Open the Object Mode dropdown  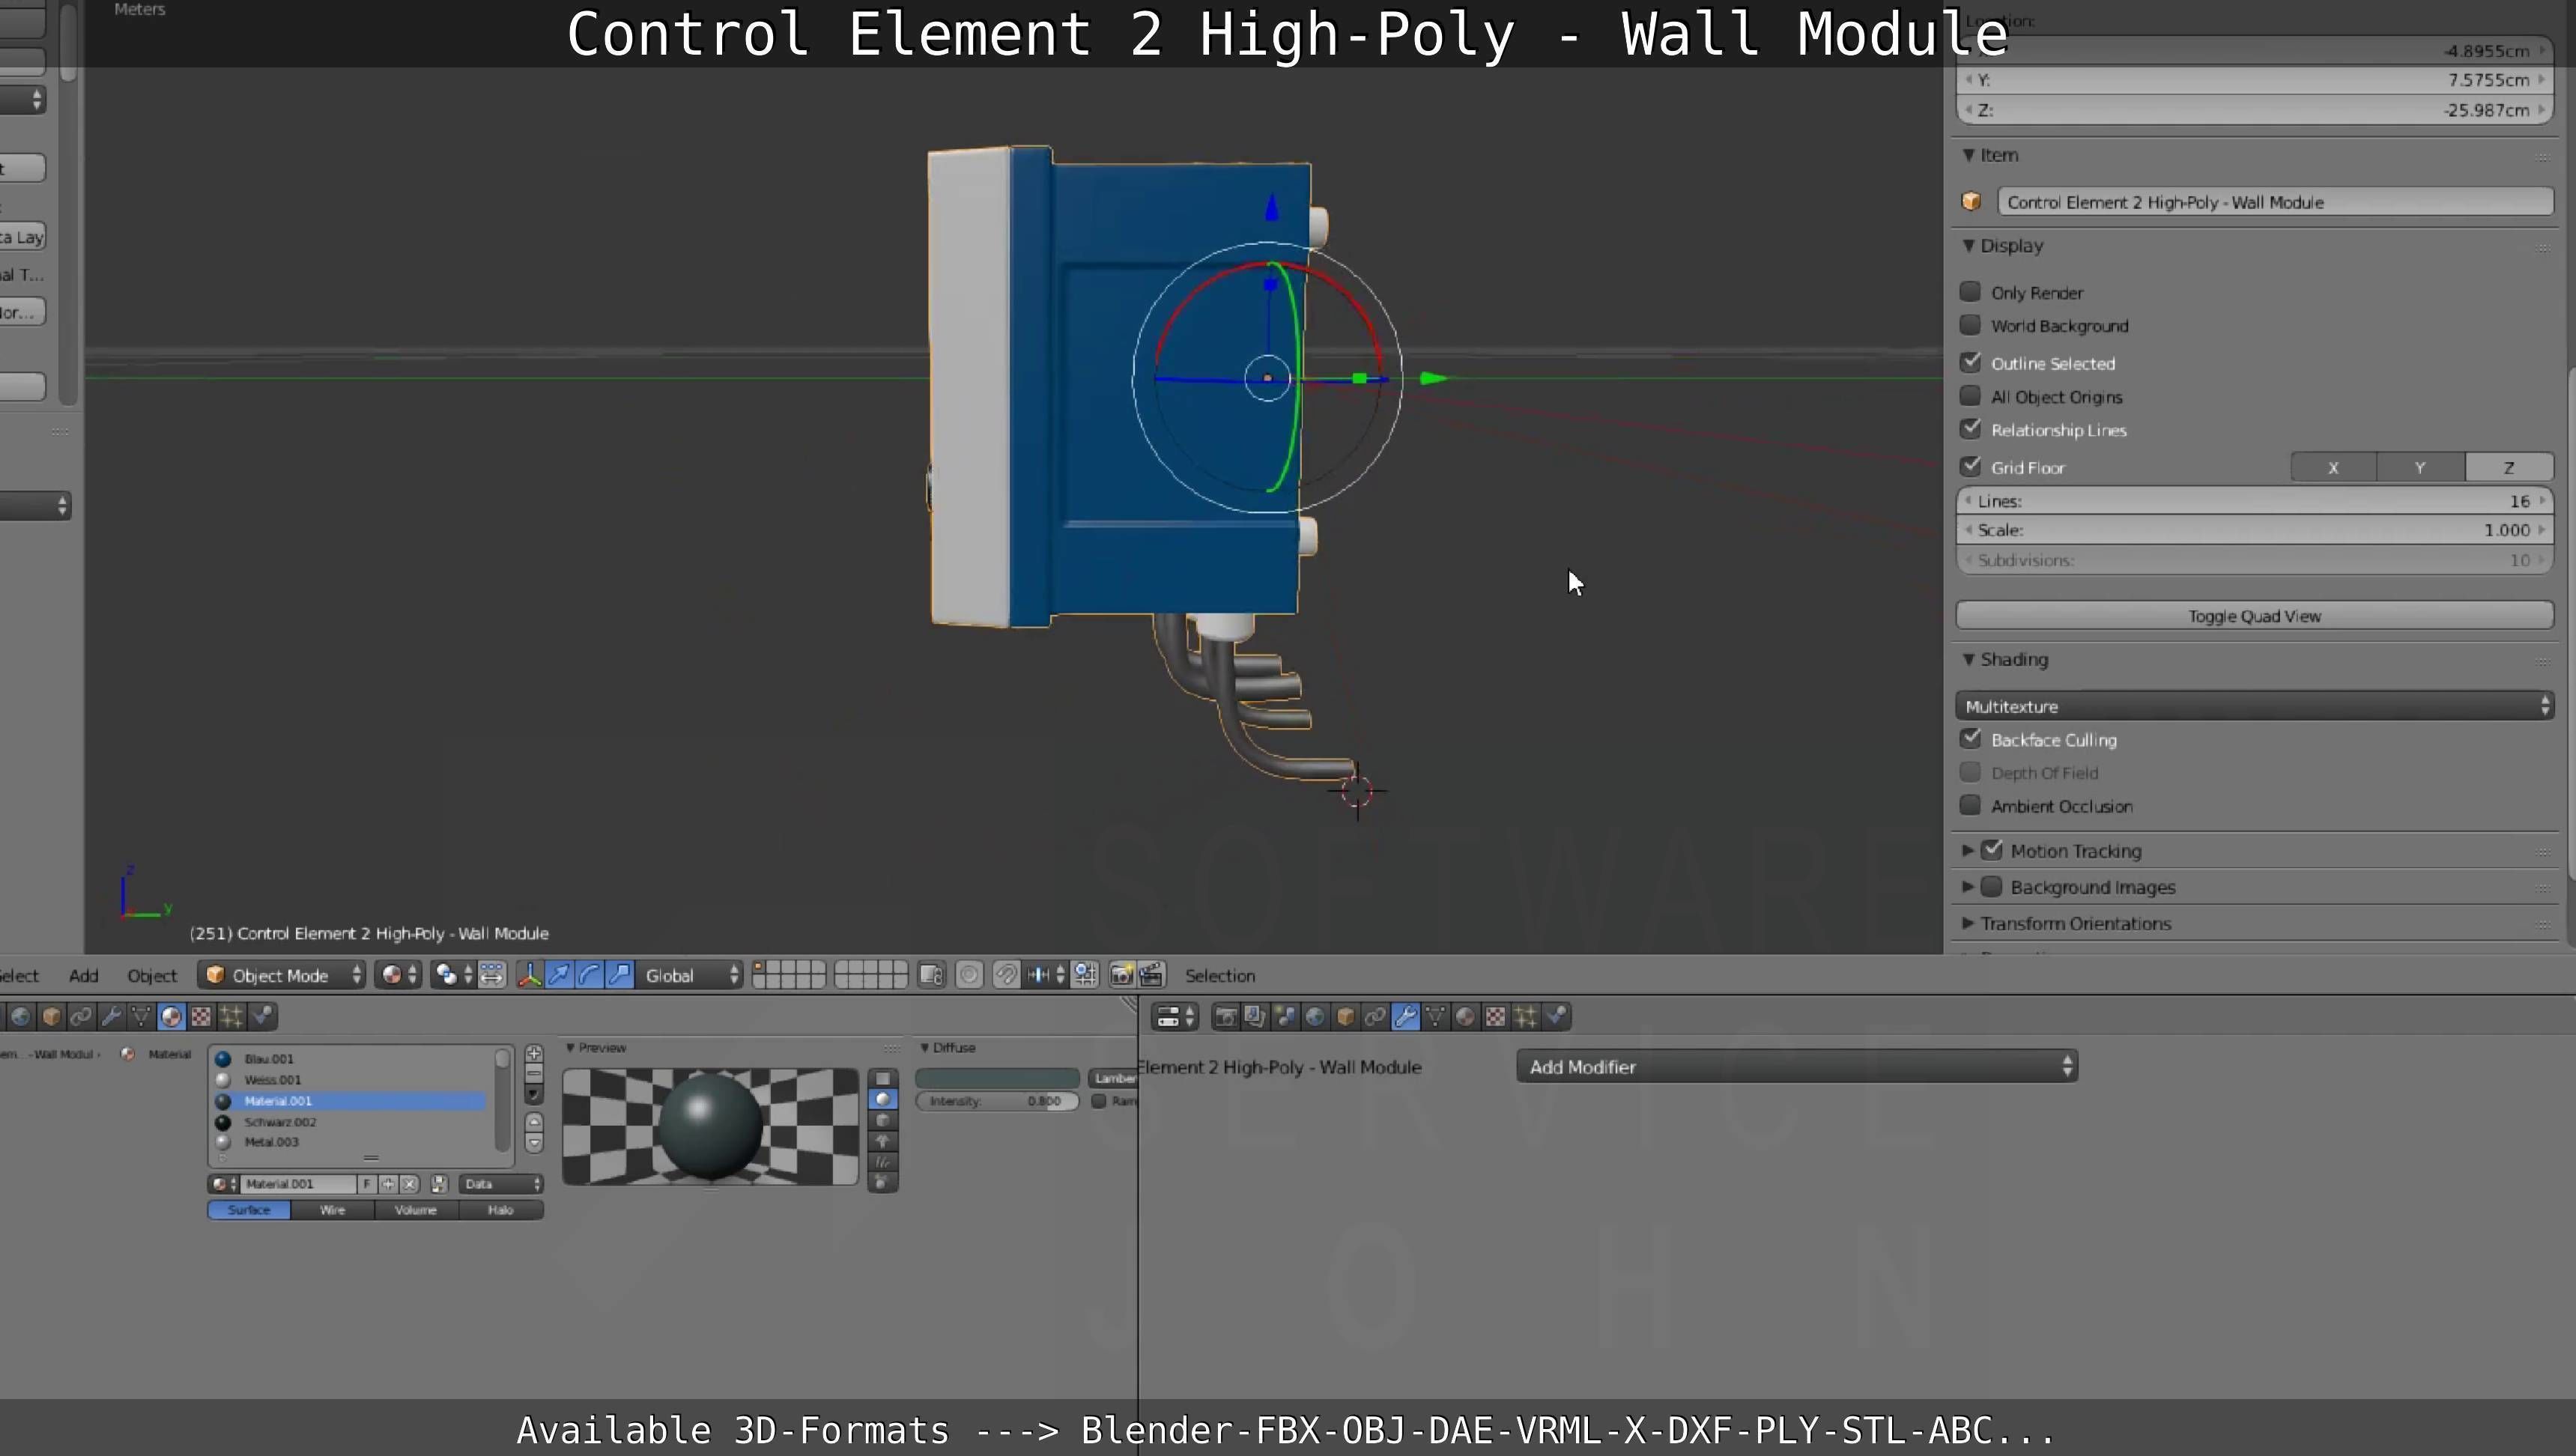click(283, 975)
